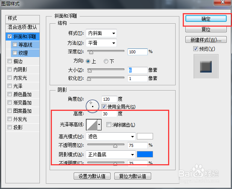
Task: Open the 样式(T) 内斜面 dropdown
Action: (x=101, y=33)
